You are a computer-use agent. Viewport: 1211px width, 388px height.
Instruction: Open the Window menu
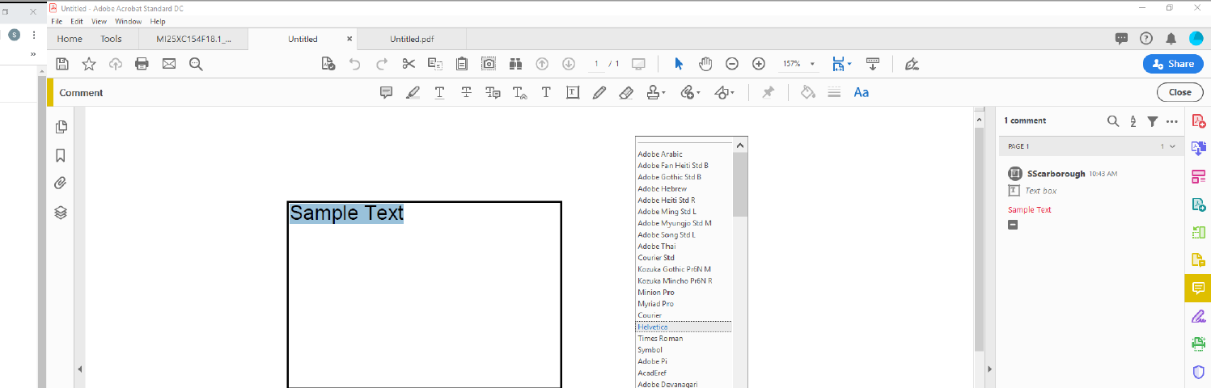pos(128,22)
